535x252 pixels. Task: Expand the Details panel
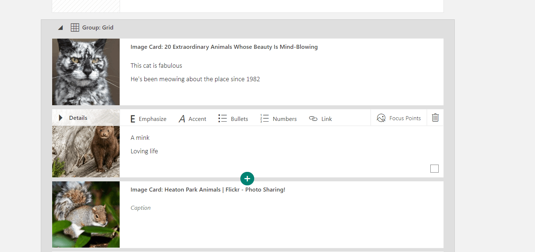point(61,117)
